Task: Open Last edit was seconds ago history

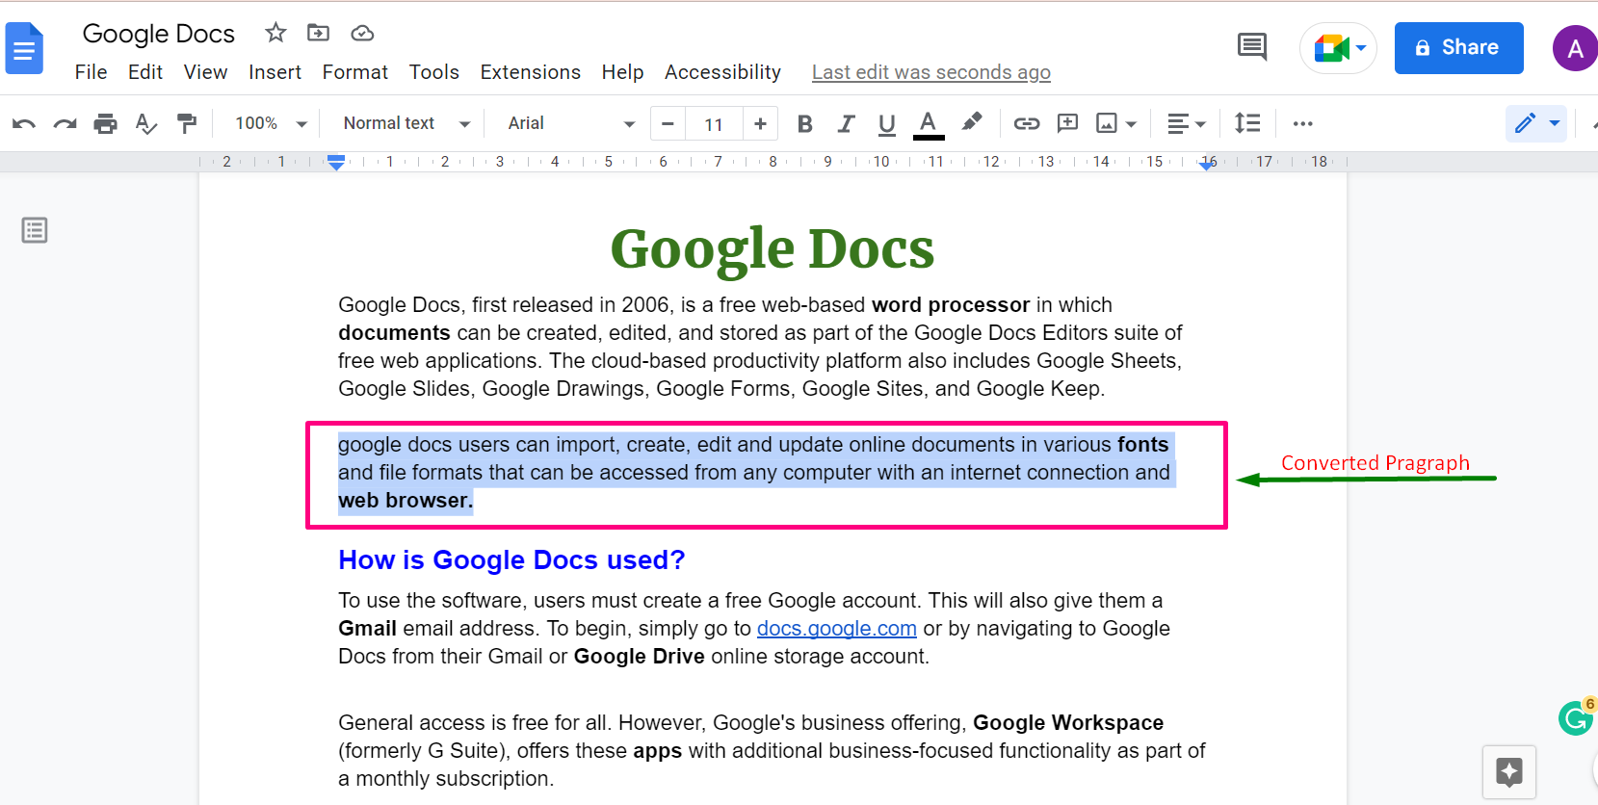Action: pyautogui.click(x=930, y=72)
